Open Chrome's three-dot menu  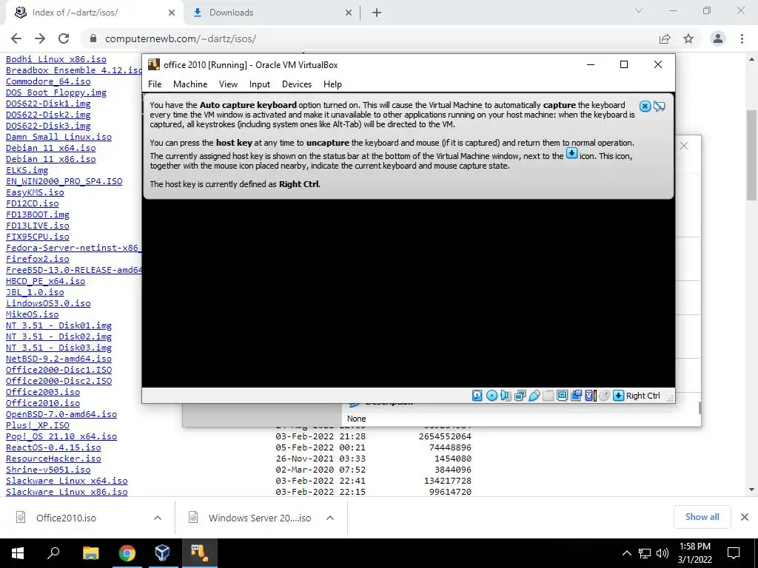[742, 38]
